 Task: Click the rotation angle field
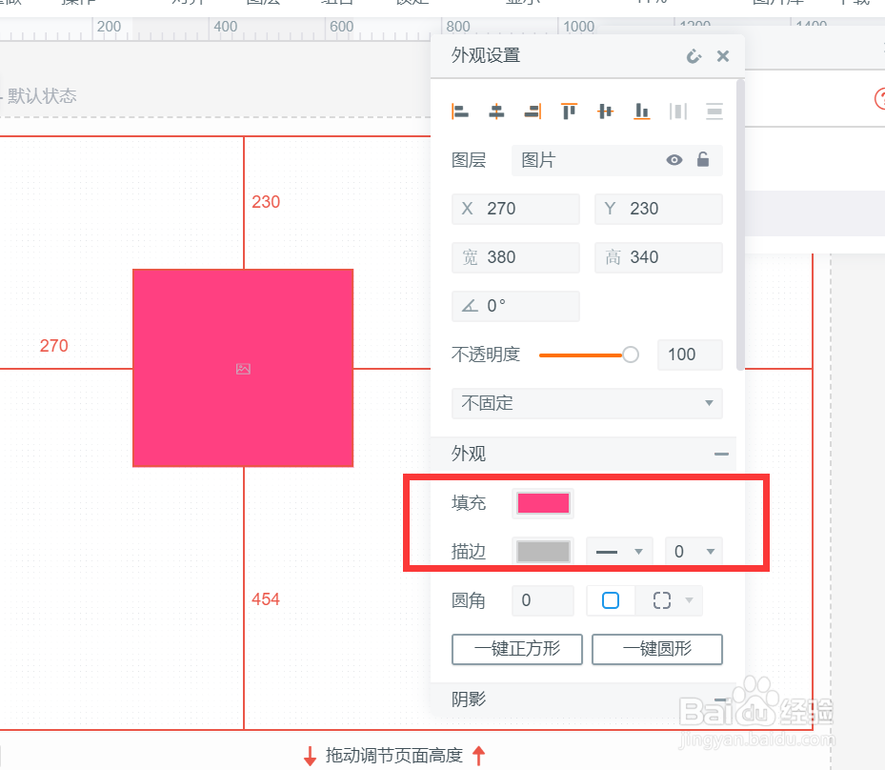pos(516,306)
